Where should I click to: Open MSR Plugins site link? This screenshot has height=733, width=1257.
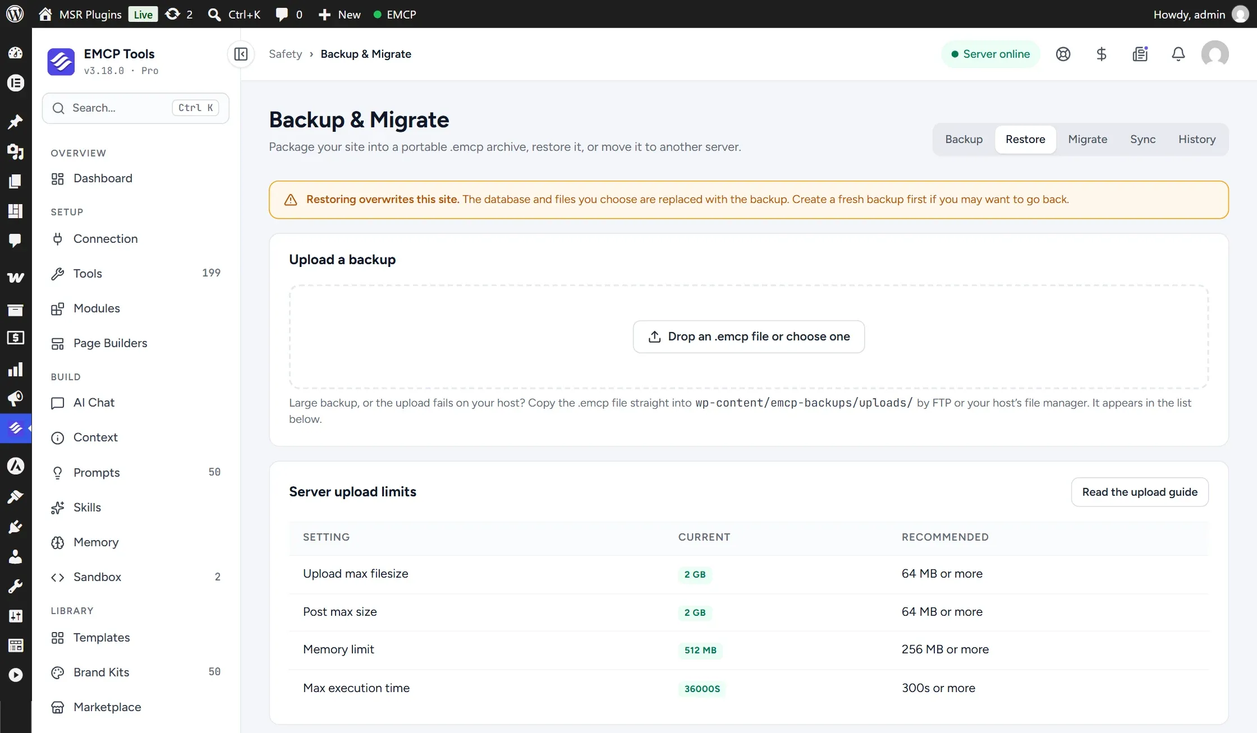pos(80,14)
